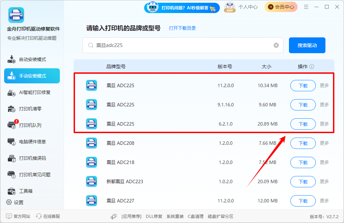This screenshot has height=223, width=344.
Task: Open the hamburger menu icon
Action: point(306,7)
